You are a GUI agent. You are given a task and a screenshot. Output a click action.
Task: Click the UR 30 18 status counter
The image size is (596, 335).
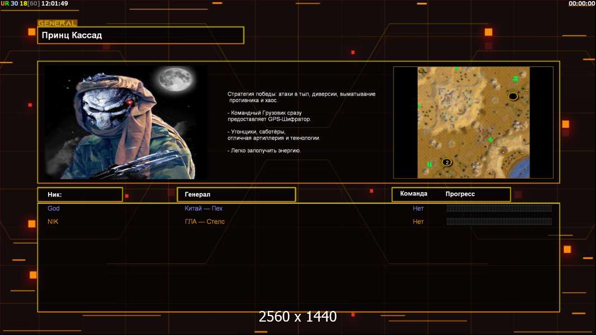[x=20, y=3]
